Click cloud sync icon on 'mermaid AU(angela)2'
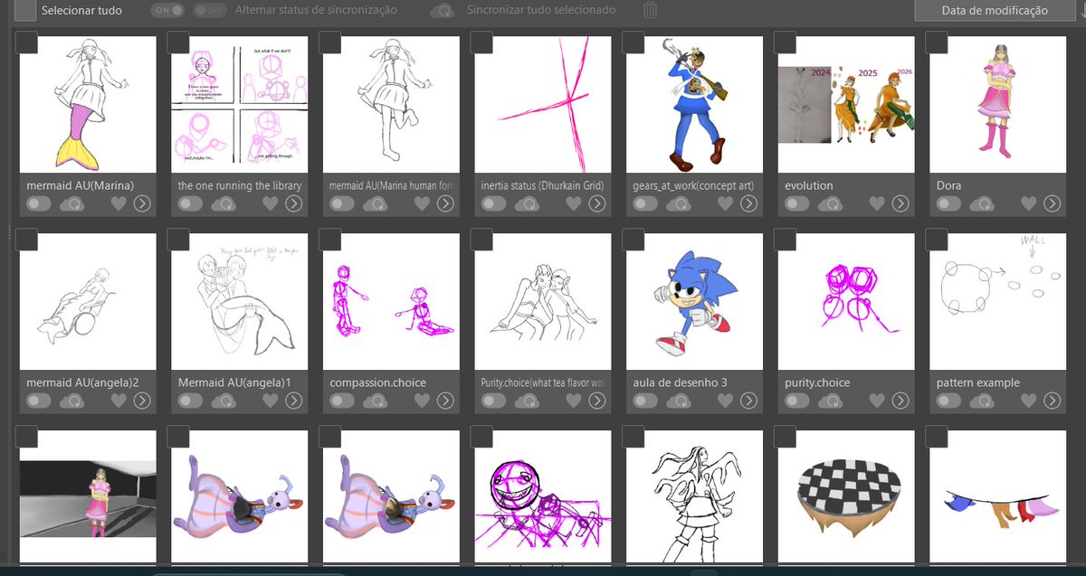 tap(72, 401)
